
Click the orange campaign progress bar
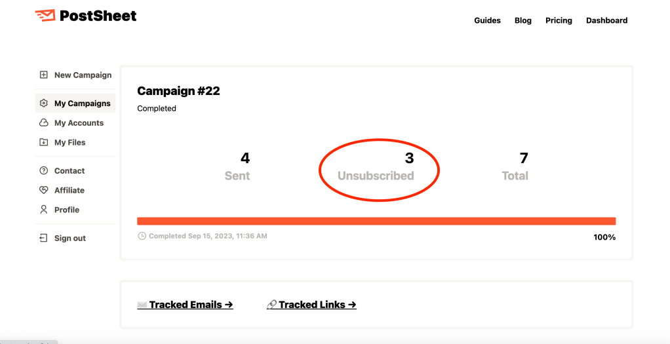(376, 221)
